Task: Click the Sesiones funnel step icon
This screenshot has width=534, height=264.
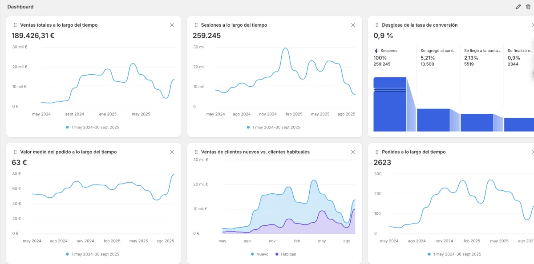Action: click(376, 51)
